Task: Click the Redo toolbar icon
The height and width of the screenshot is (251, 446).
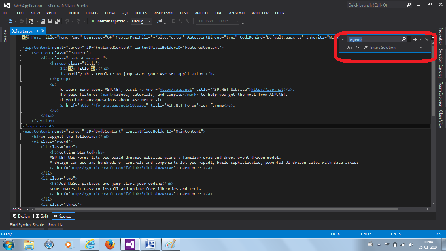Action: pyautogui.click(x=78, y=21)
